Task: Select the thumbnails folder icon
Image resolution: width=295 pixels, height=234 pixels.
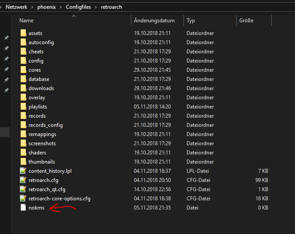Action: click(23, 162)
